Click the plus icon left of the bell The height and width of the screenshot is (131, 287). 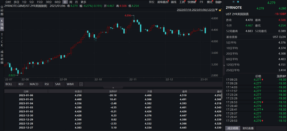(234, 2)
